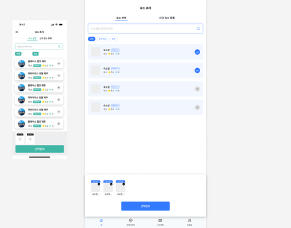The height and width of the screenshot is (228, 291).
Task: Click search magnifier in green mockup search field
Action: pos(59,47)
